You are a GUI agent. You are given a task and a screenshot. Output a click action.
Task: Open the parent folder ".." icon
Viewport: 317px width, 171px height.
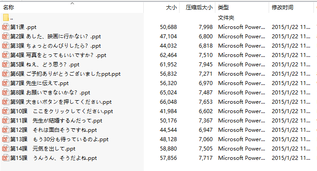click(x=6, y=18)
